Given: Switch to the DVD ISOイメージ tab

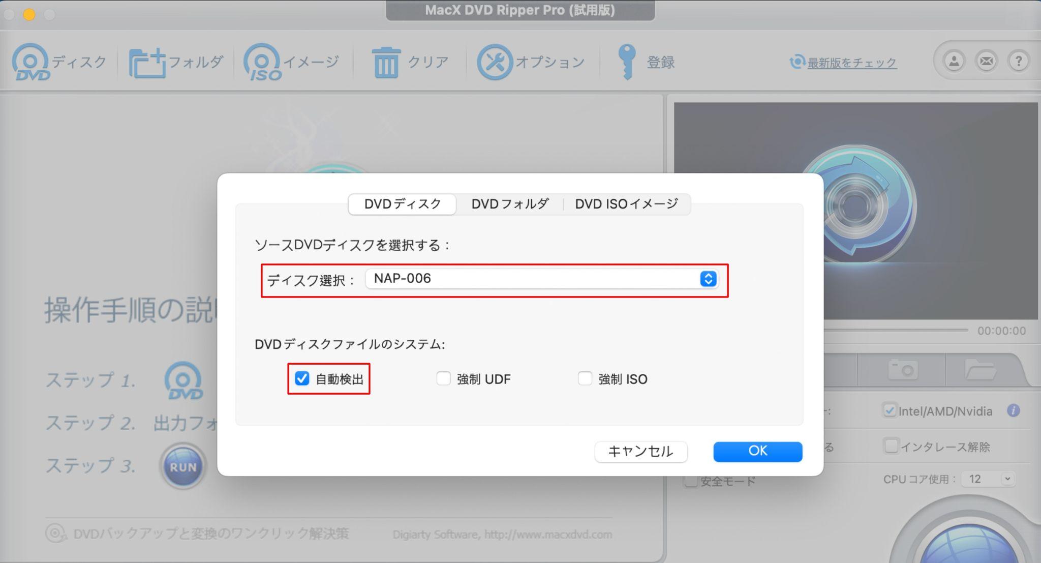Looking at the screenshot, I should (x=626, y=204).
